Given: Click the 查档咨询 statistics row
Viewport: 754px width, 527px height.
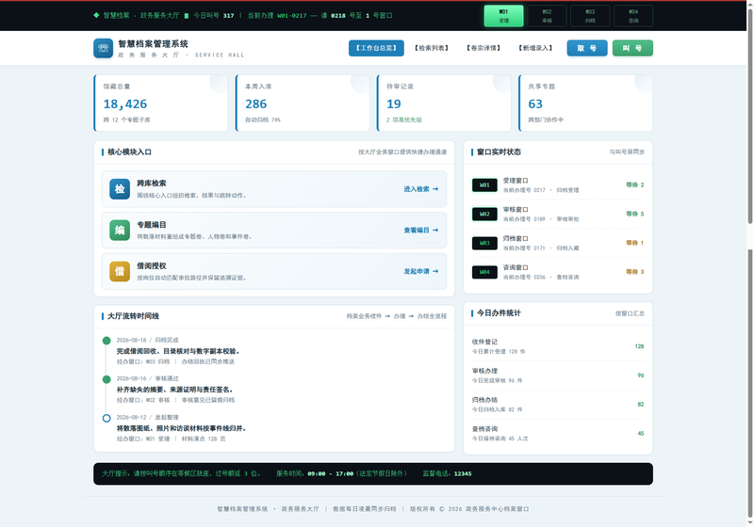Looking at the screenshot, I should 558,434.
